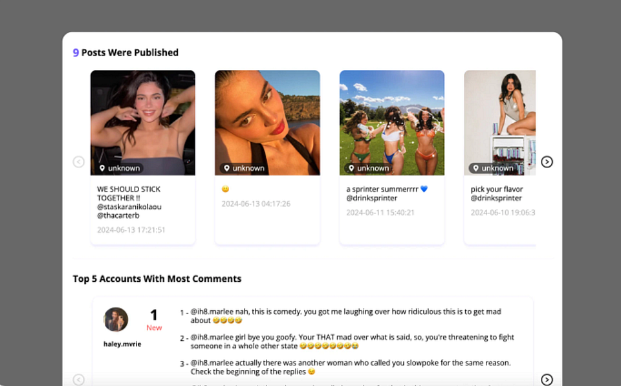Screen dimensions: 621x386
Task: Open the close-up selfie post thumbnail
Action: coord(267,123)
